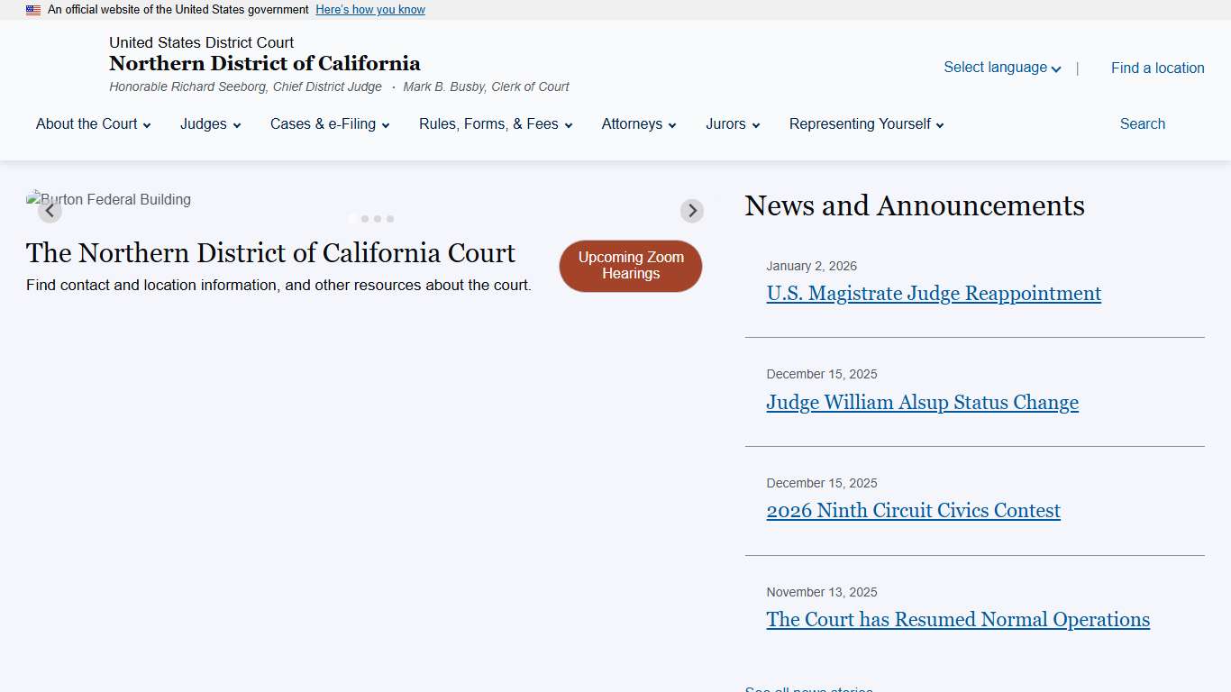Open the Find a location page
Image resolution: width=1231 pixels, height=692 pixels.
pos(1157,68)
